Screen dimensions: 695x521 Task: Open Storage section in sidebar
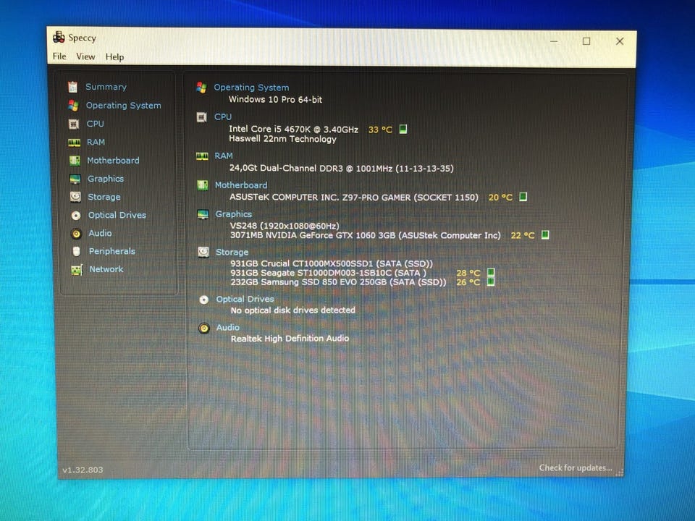(104, 197)
